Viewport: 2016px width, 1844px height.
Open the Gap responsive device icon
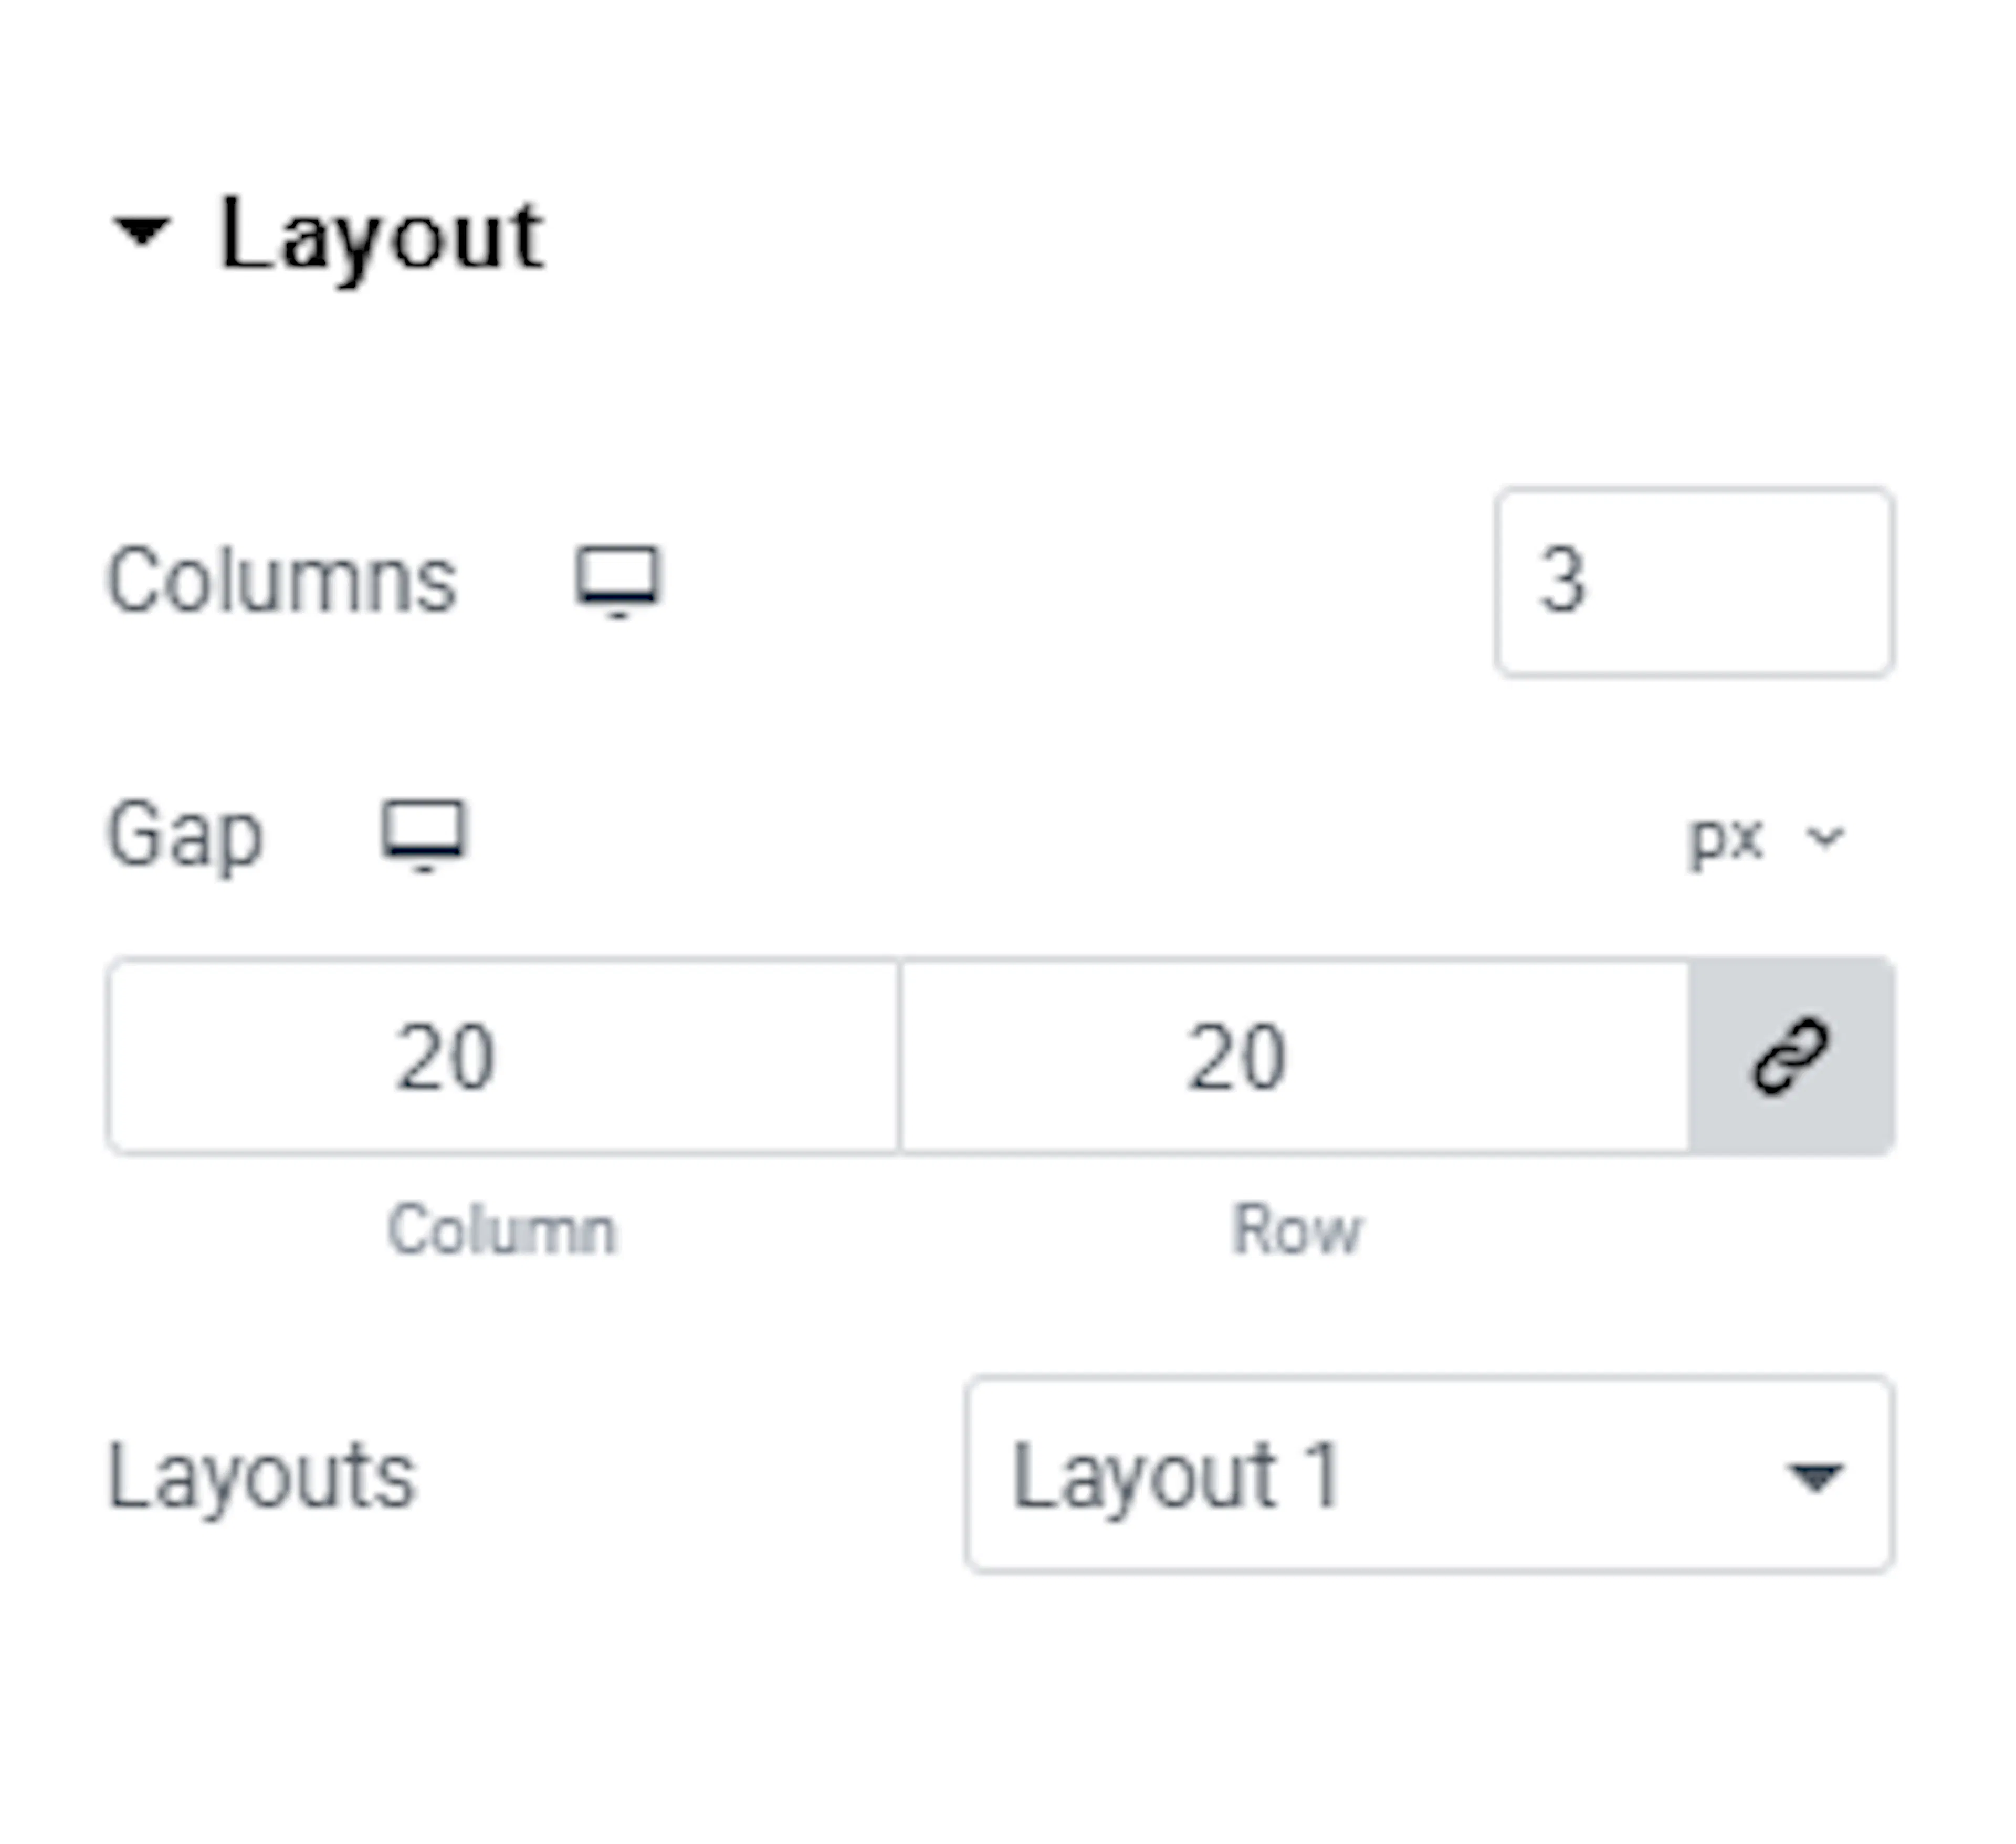424,835
